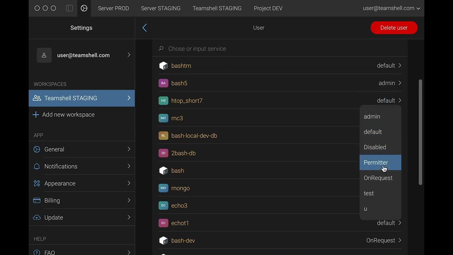The image size is (453, 255).
Task: Click the sidebar panel toggle icon
Action: pos(70,8)
